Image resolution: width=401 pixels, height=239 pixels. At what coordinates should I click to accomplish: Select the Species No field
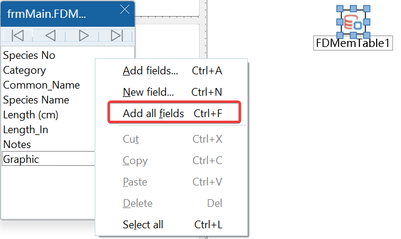pyautogui.click(x=29, y=55)
